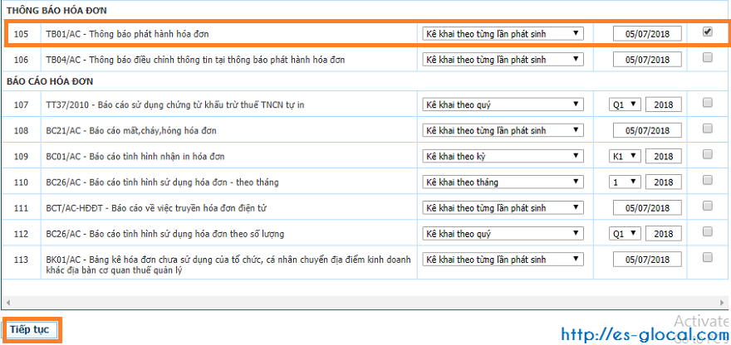731x345 pixels.
Task: Expand 'Kê khai theo quý' dropdown row 107
Action: [x=503, y=104]
